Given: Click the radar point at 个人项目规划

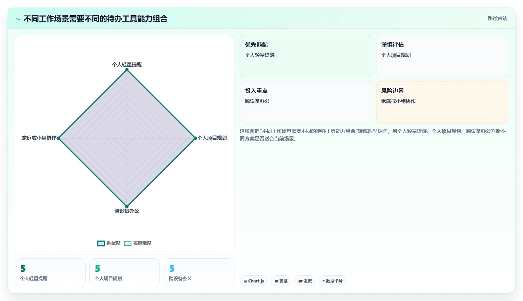Looking at the screenshot, I should click(x=195, y=138).
